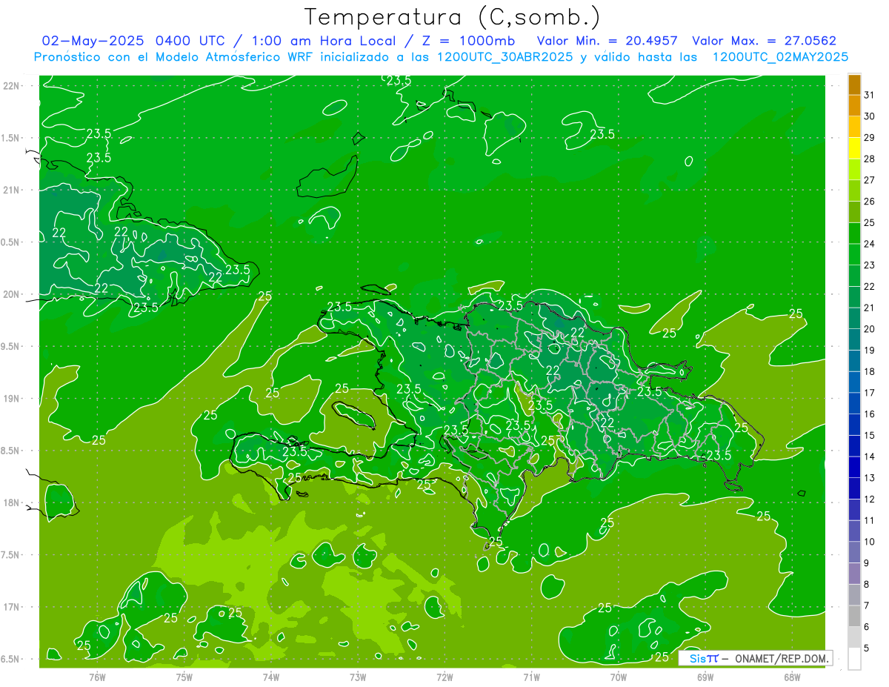The image size is (889, 687).
Task: Click the '19N' latitude axis label
Action: pos(13,399)
